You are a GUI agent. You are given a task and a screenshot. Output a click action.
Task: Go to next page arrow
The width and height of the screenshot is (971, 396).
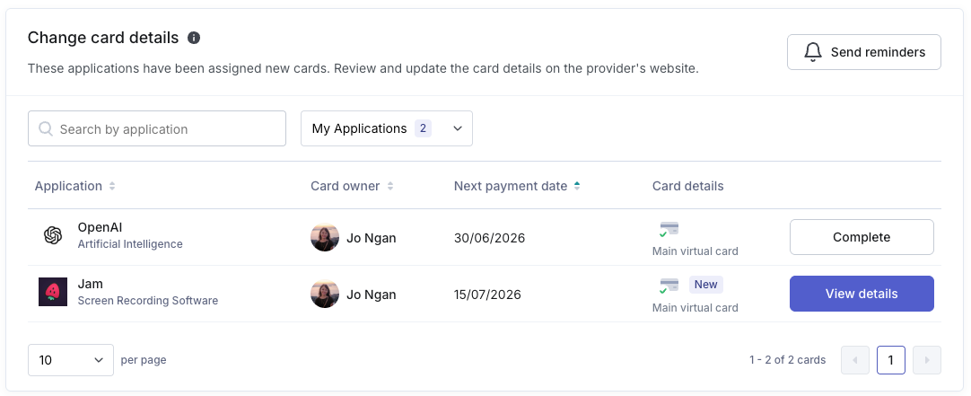pyautogui.click(x=927, y=360)
